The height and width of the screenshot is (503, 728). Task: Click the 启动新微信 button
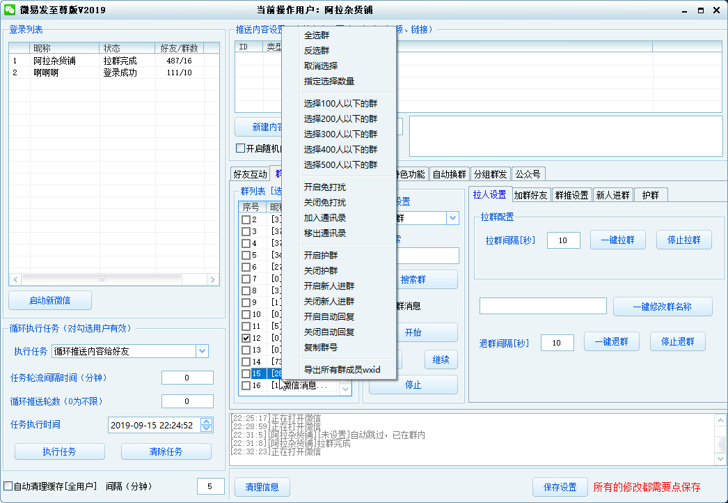[x=50, y=300]
